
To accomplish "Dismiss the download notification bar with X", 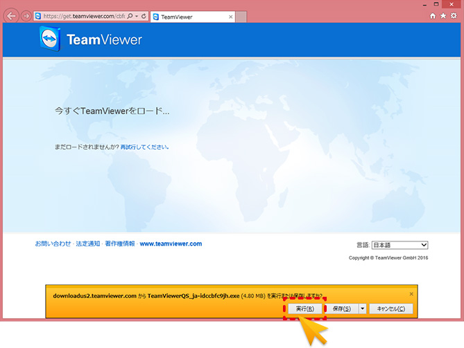I will click(x=411, y=294).
